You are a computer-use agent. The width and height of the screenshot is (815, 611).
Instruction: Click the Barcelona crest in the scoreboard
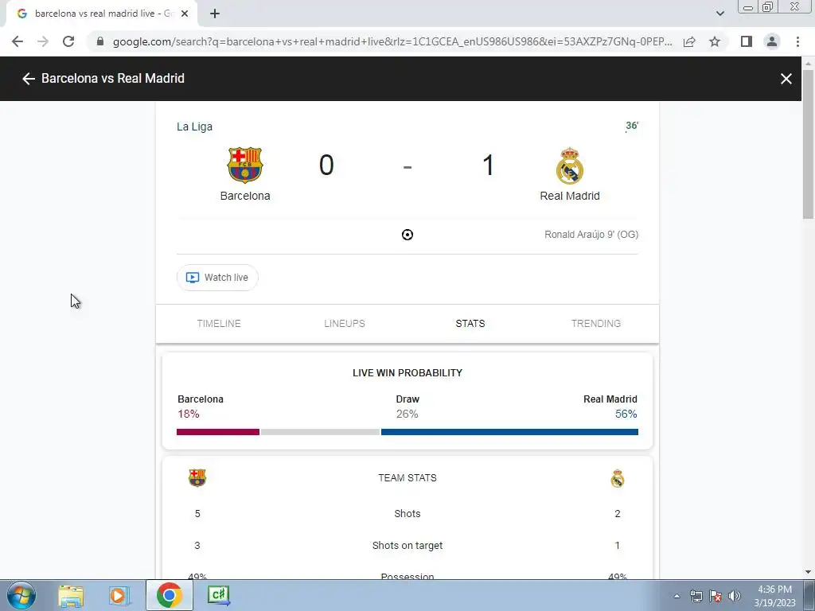[x=245, y=165]
